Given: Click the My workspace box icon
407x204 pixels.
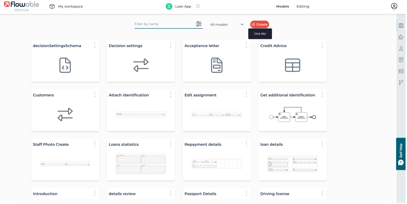Looking at the screenshot, I should (52, 6).
